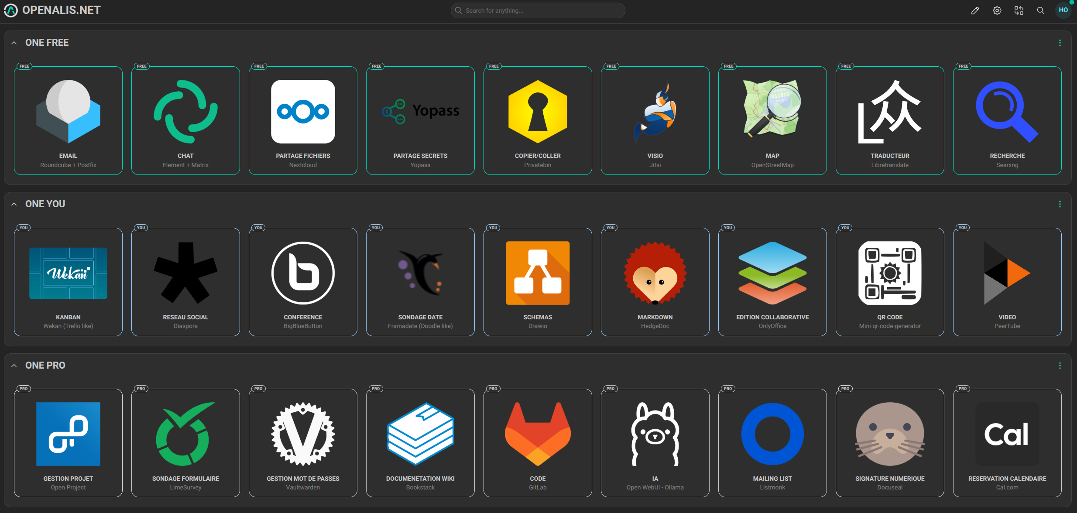Launch the Element + Matrix chat app
The width and height of the screenshot is (1077, 513).
[x=185, y=120]
